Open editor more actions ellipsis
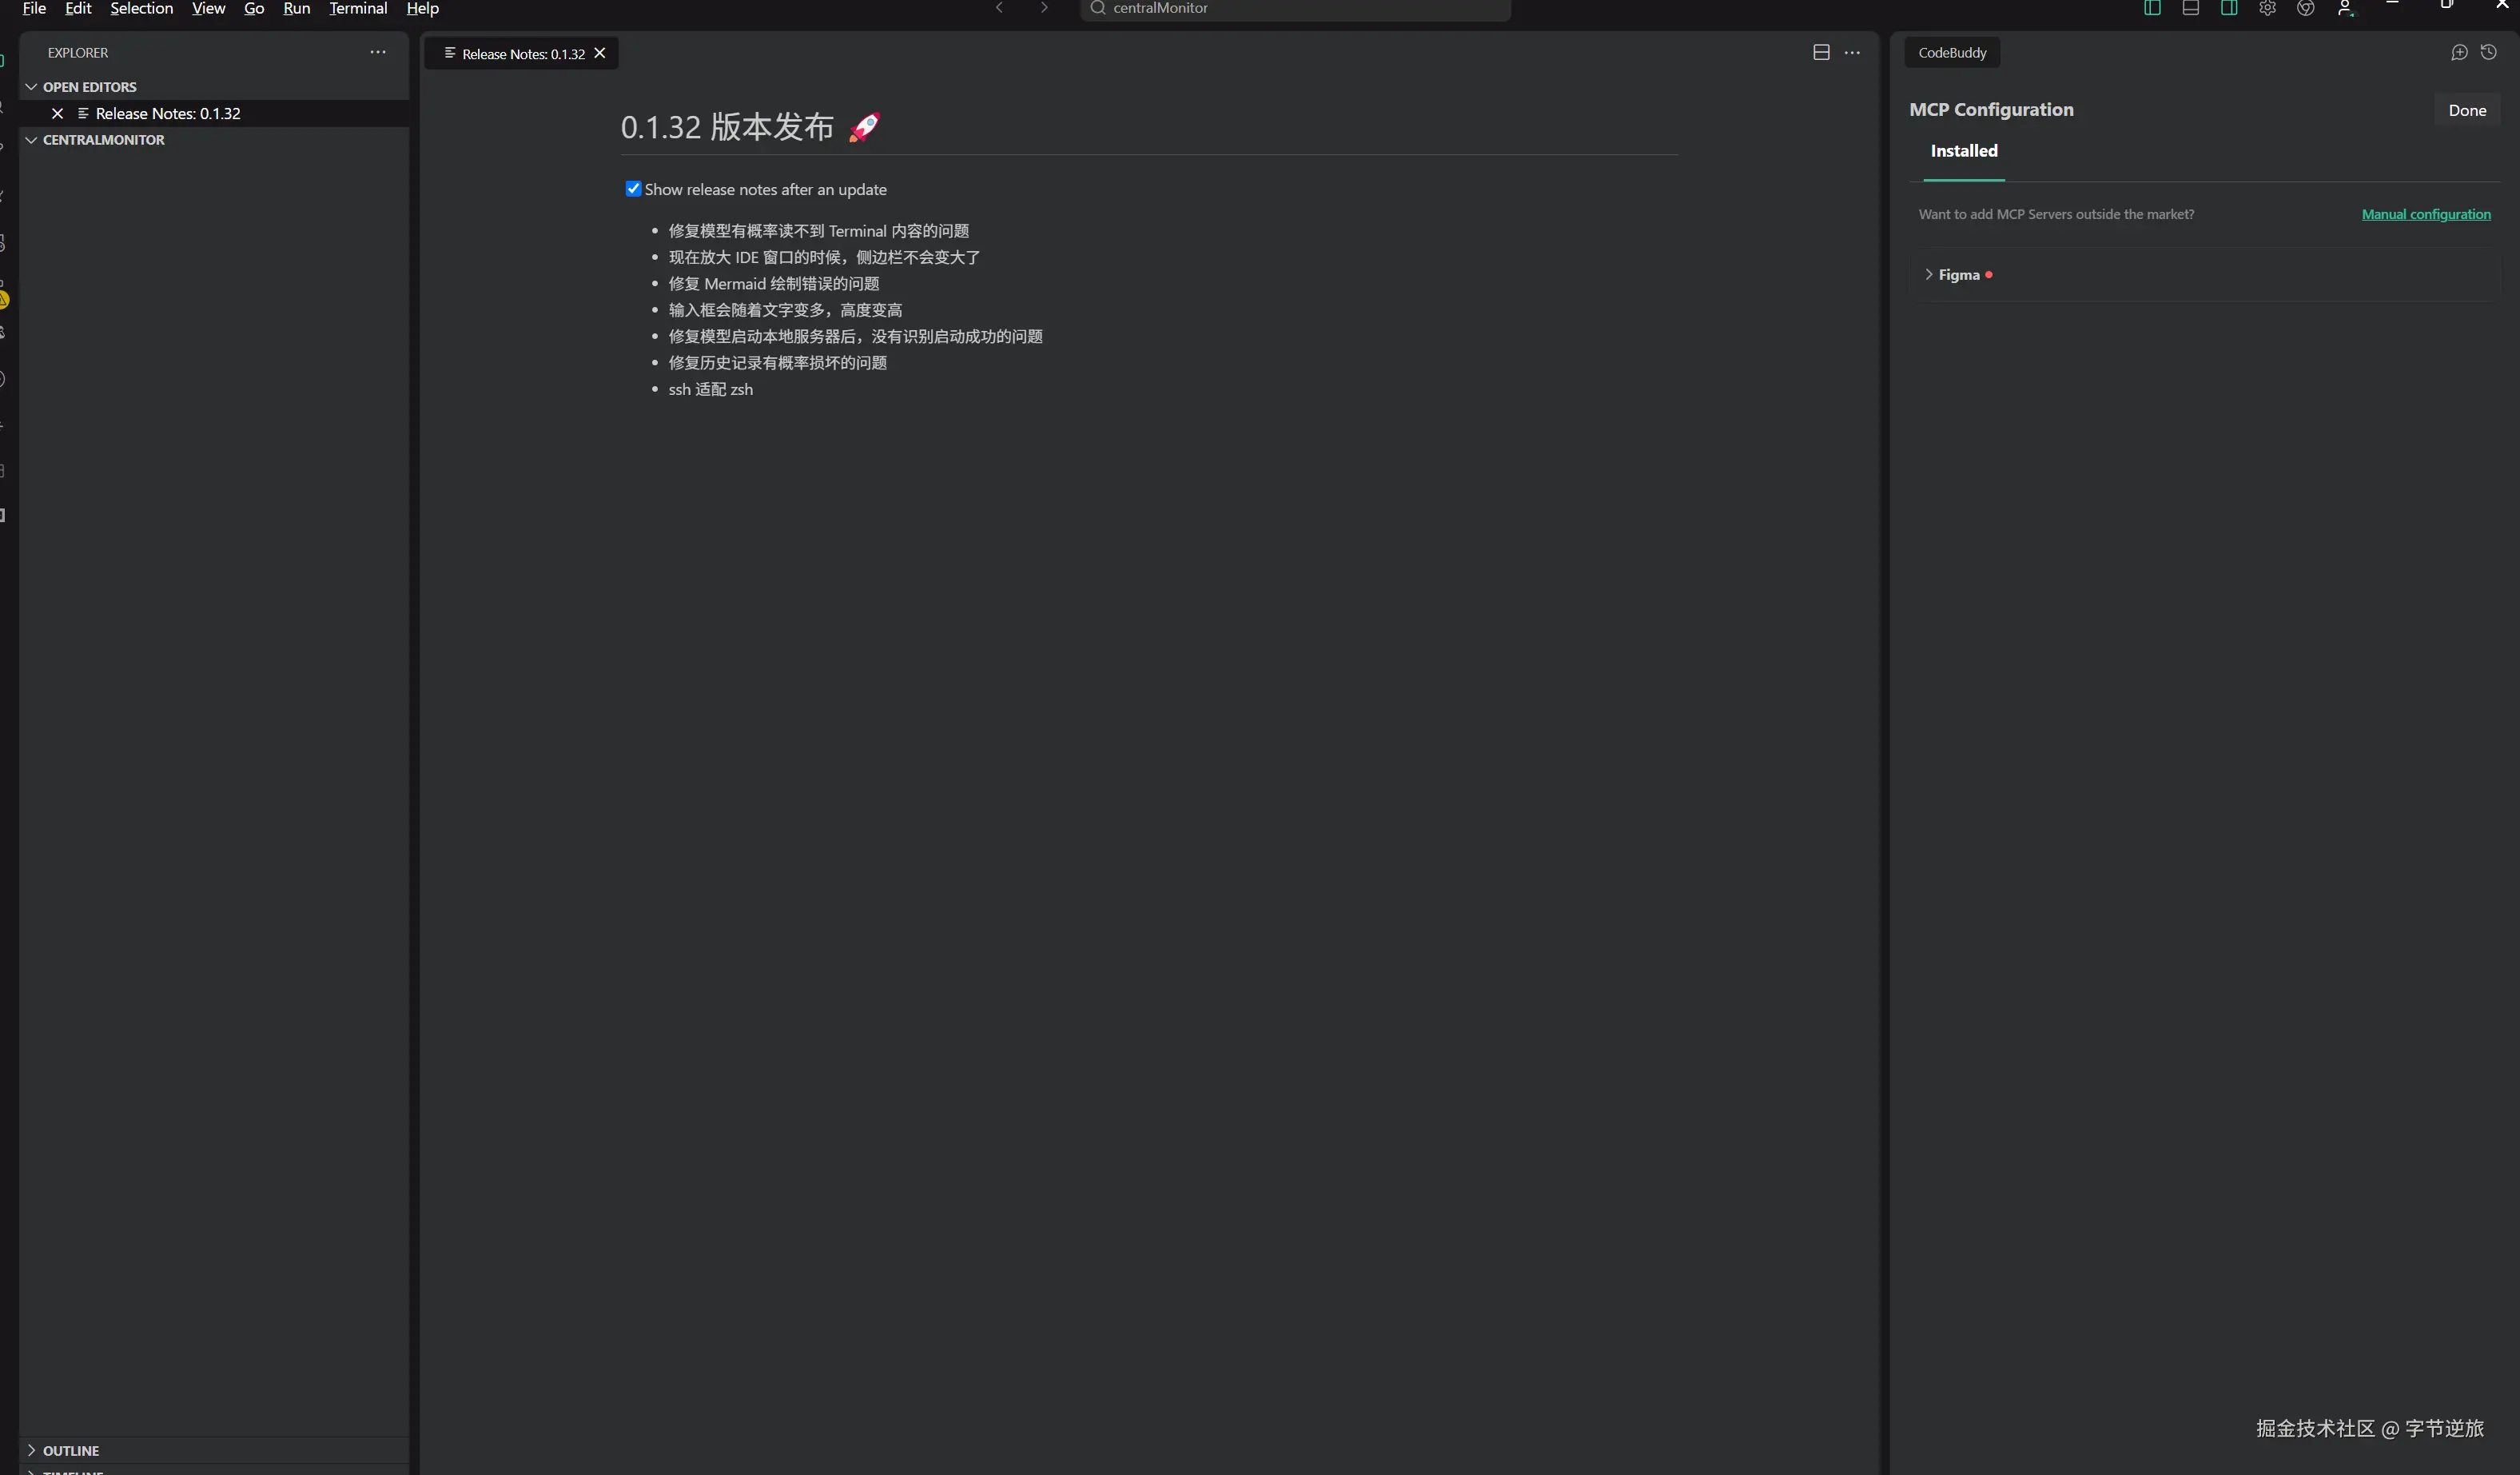 coord(1852,52)
